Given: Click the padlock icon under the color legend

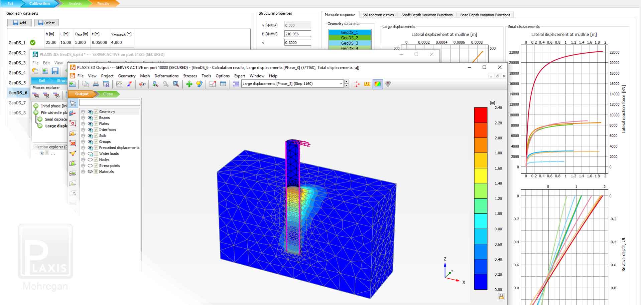Looking at the screenshot, I should click(x=501, y=296).
